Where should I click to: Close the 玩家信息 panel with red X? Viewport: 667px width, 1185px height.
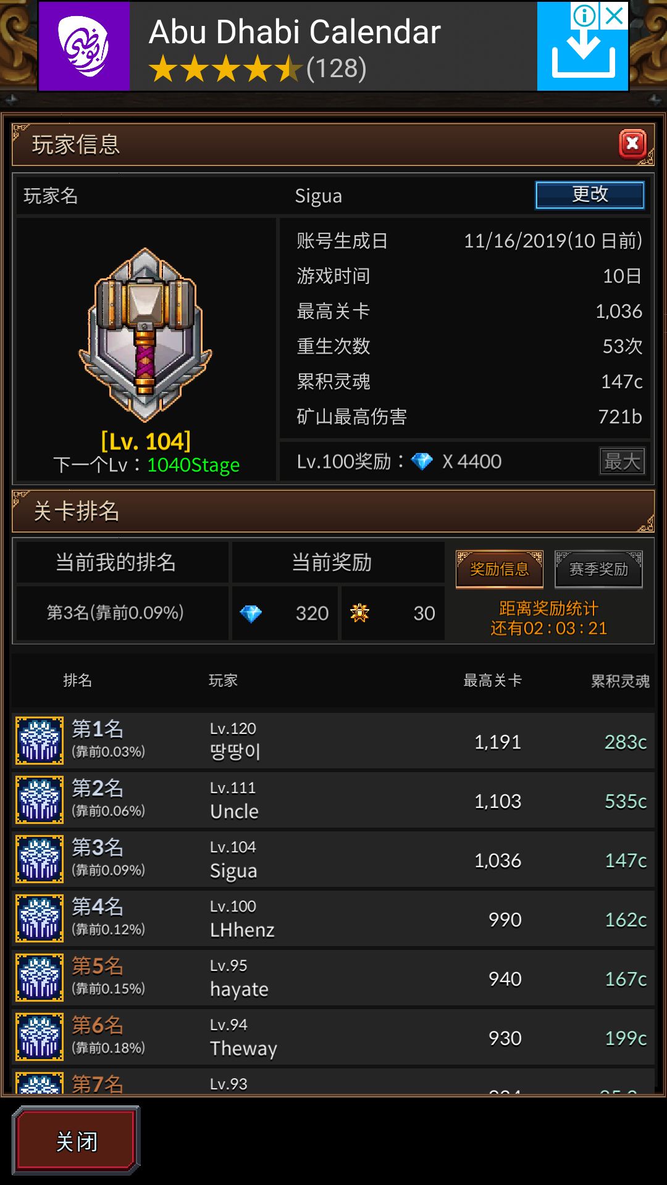pyautogui.click(x=632, y=144)
